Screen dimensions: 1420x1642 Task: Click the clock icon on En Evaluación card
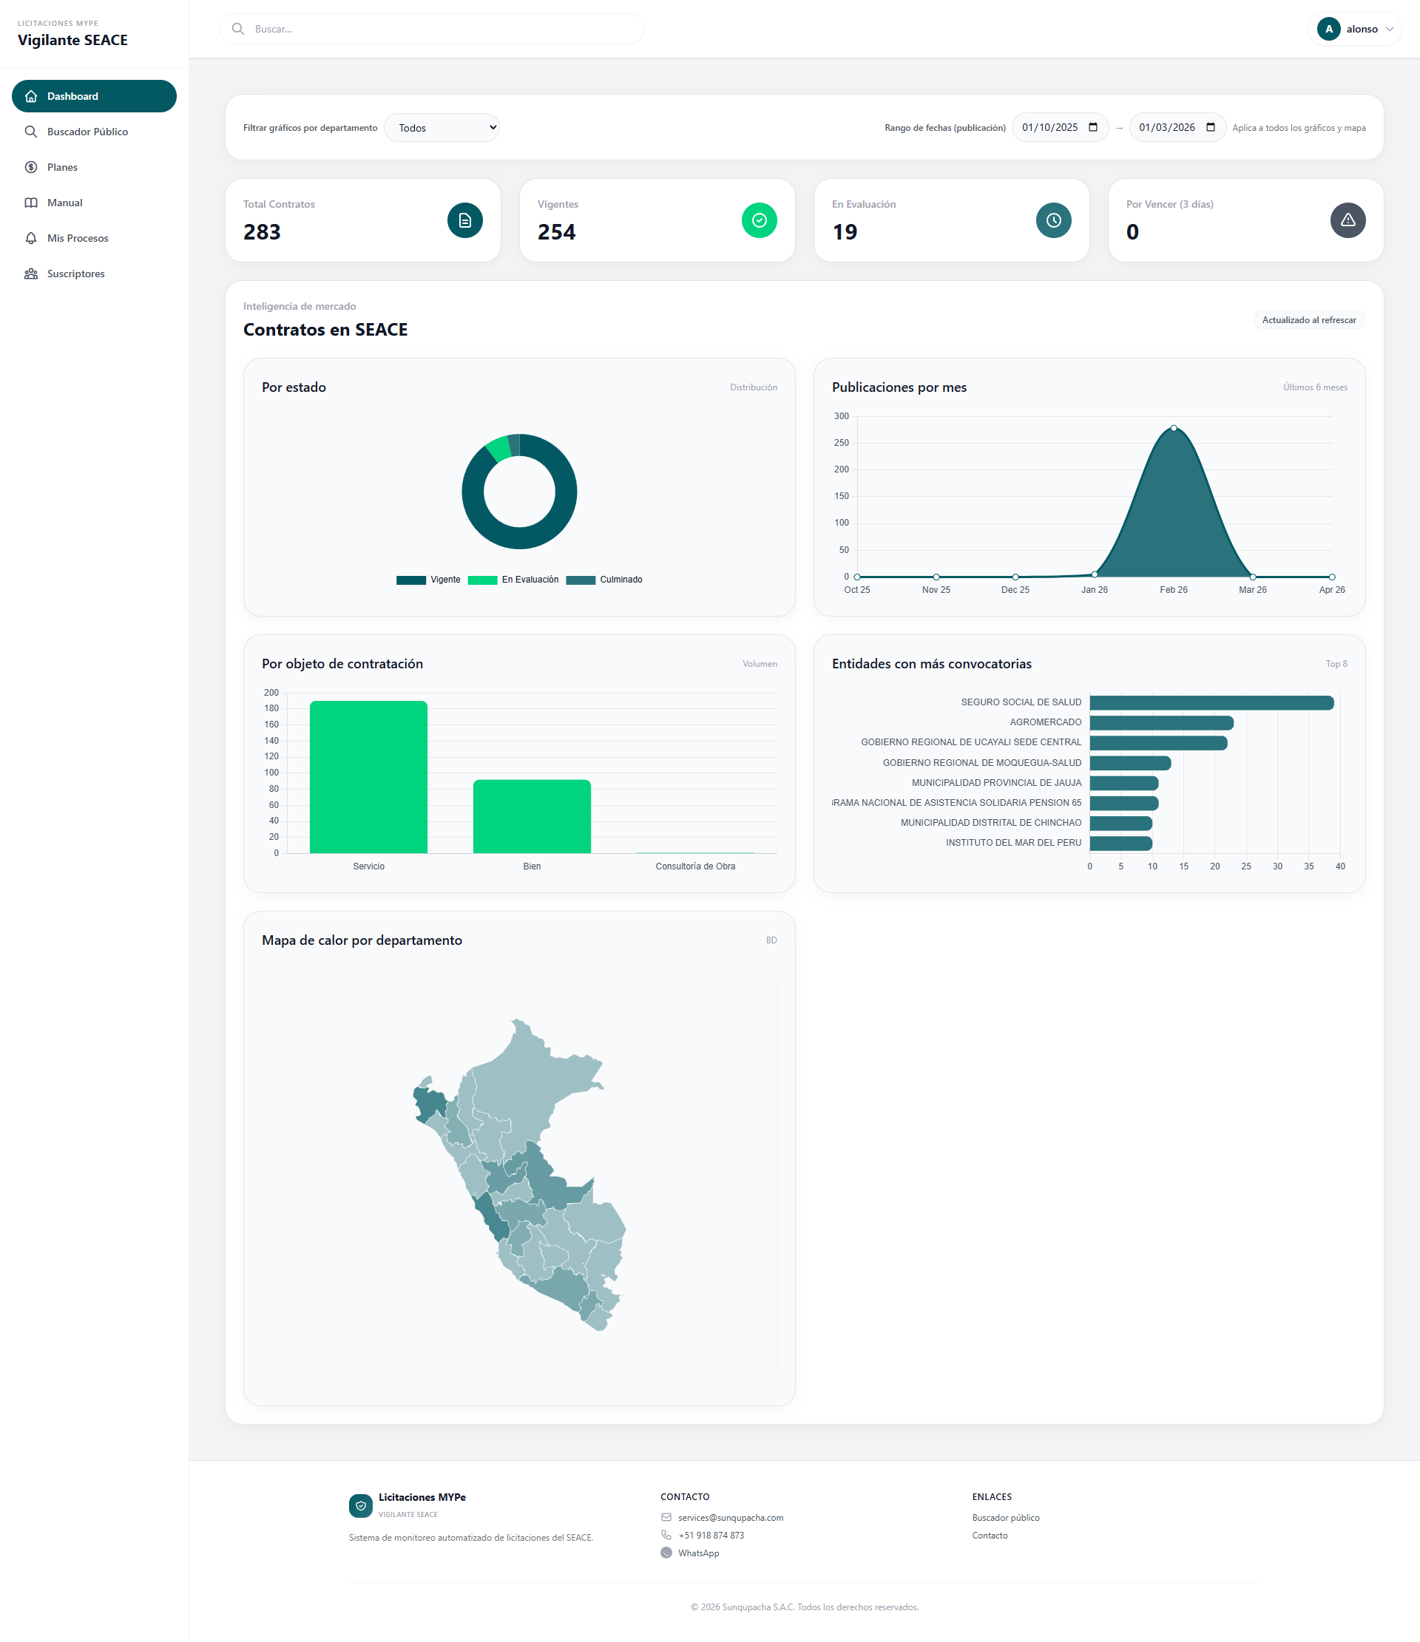(x=1053, y=220)
